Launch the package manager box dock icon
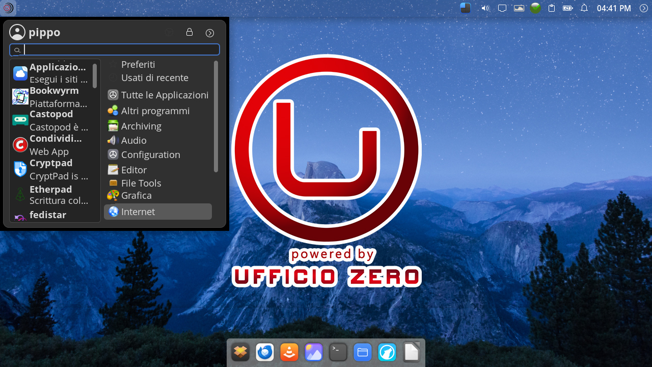This screenshot has height=367, width=652. (x=240, y=352)
